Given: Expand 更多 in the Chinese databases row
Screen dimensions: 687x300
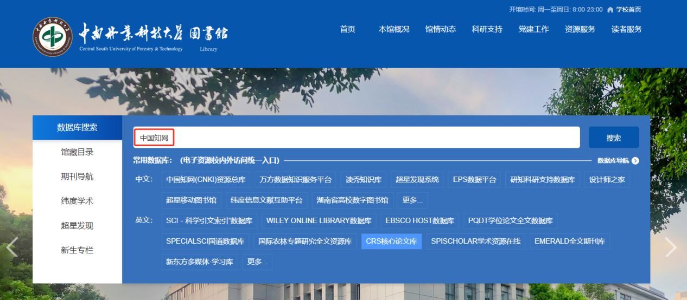Looking at the screenshot, I should (x=412, y=200).
